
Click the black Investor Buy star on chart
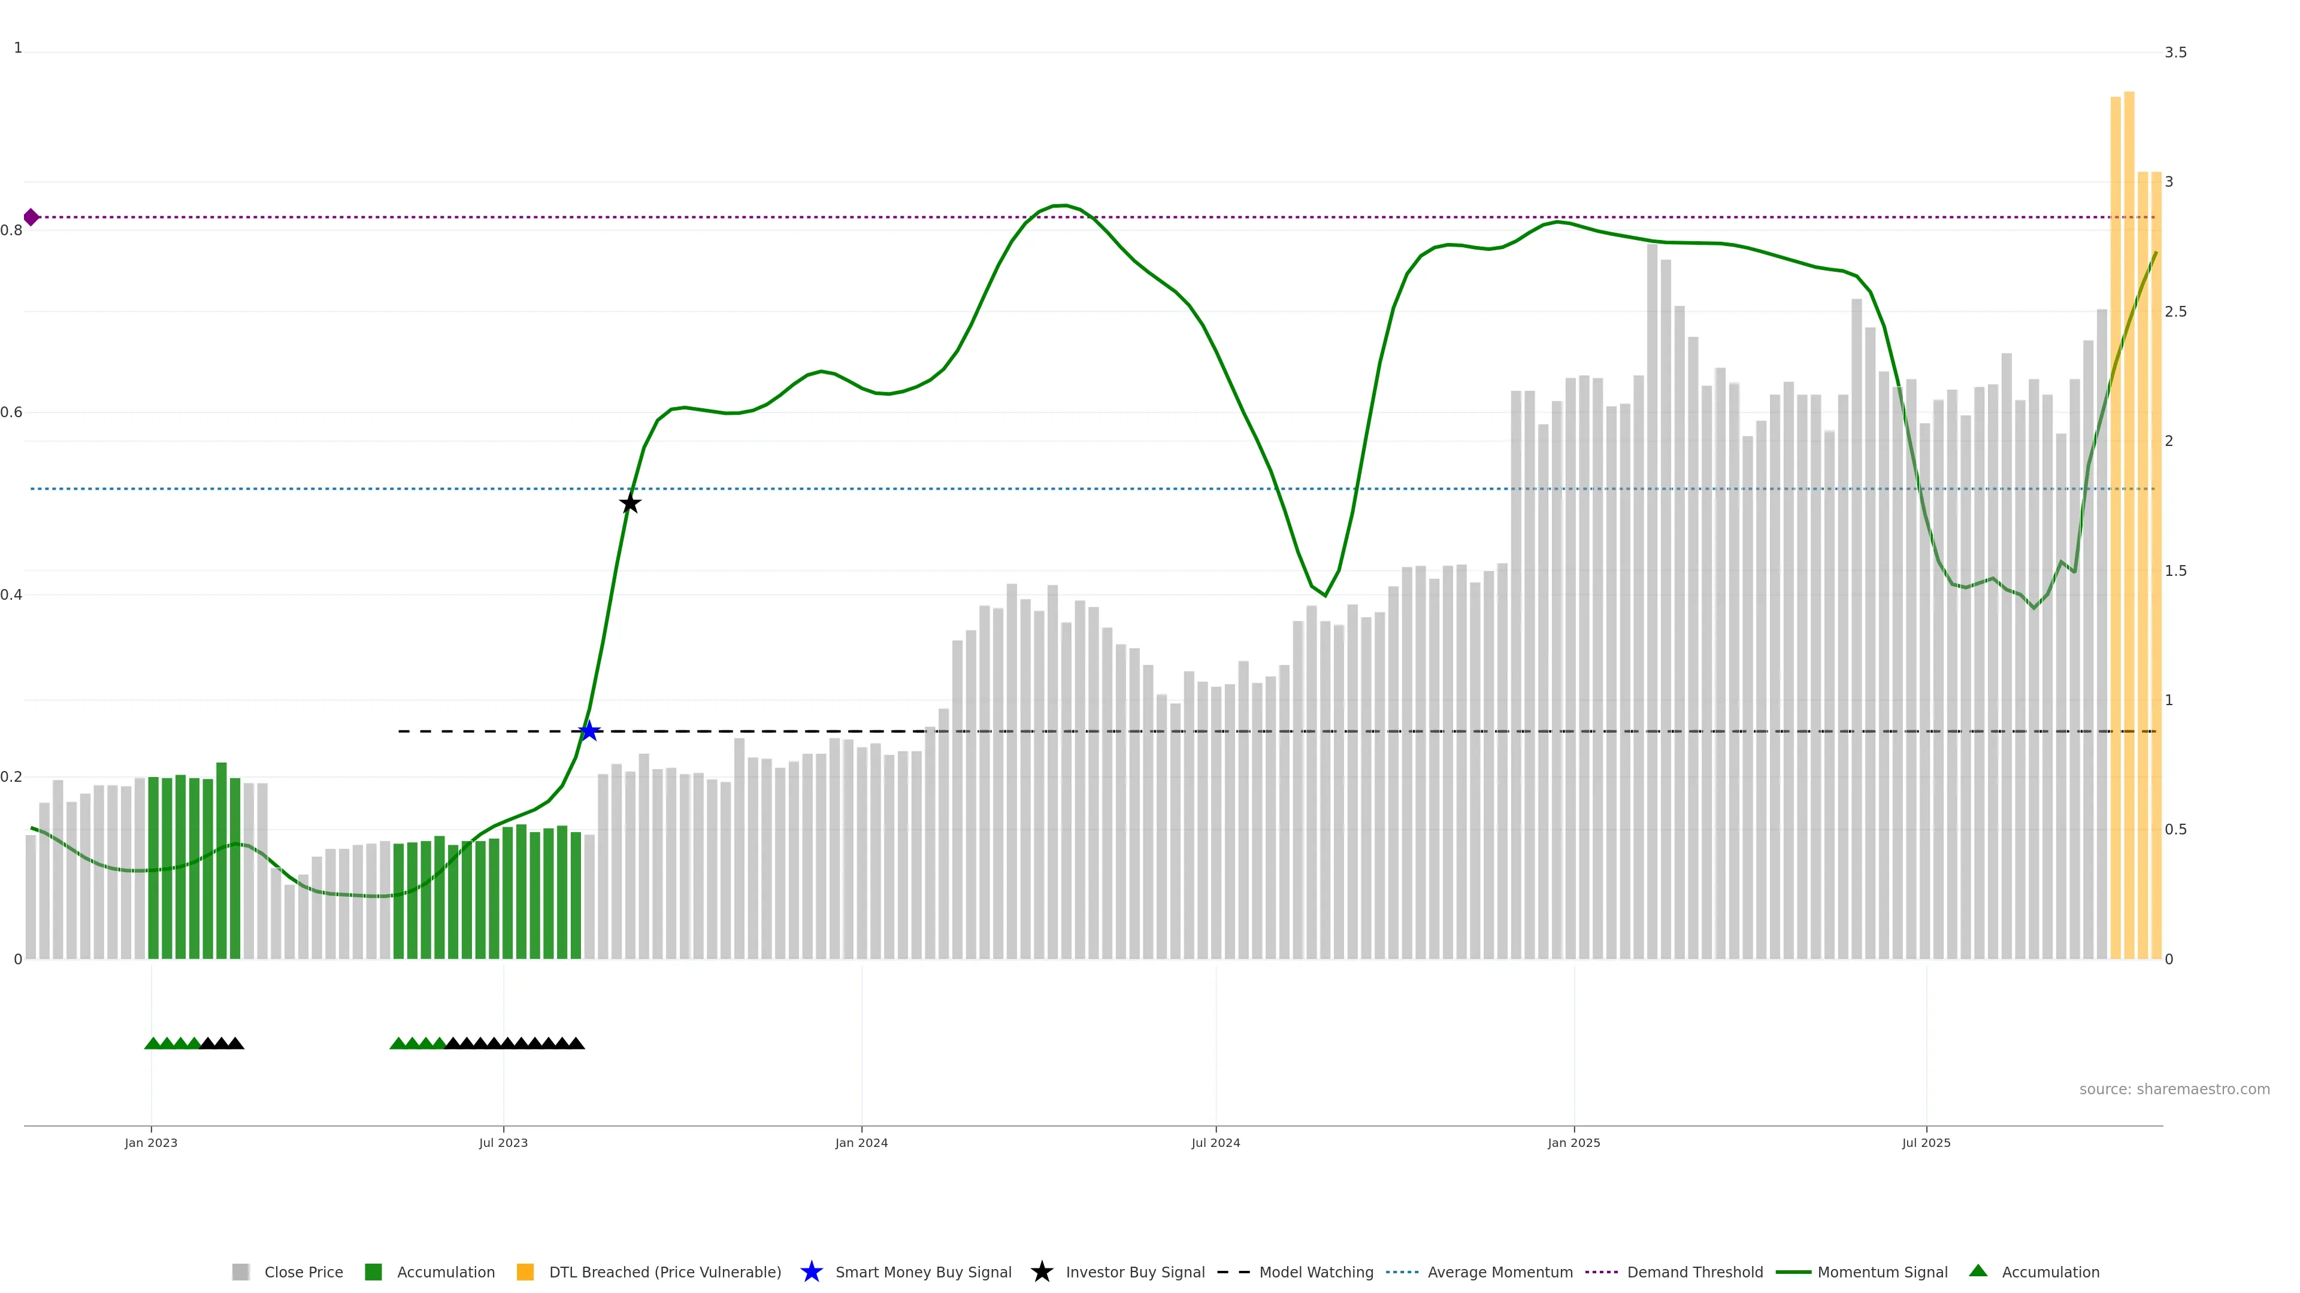(x=630, y=503)
